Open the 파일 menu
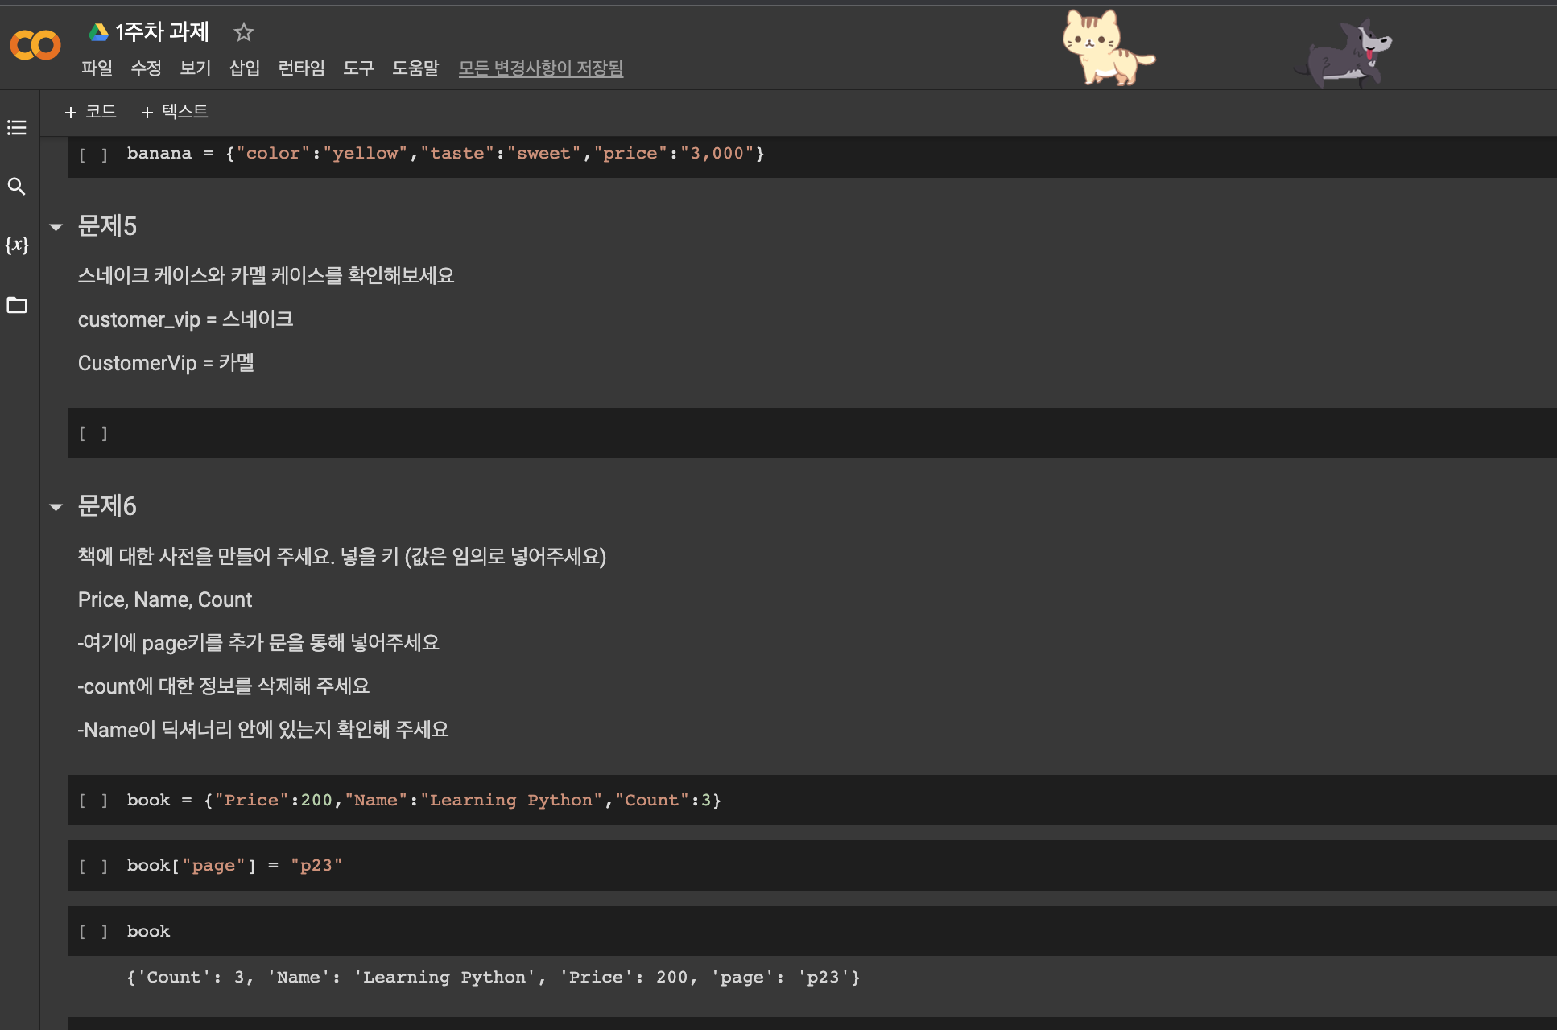Image resolution: width=1557 pixels, height=1030 pixels. 97,68
